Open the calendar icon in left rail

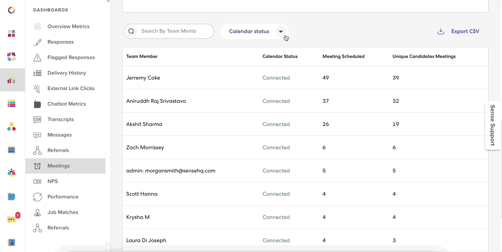pos(12,150)
